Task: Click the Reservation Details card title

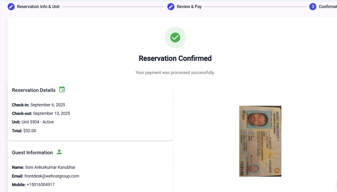Action: pyautogui.click(x=34, y=90)
